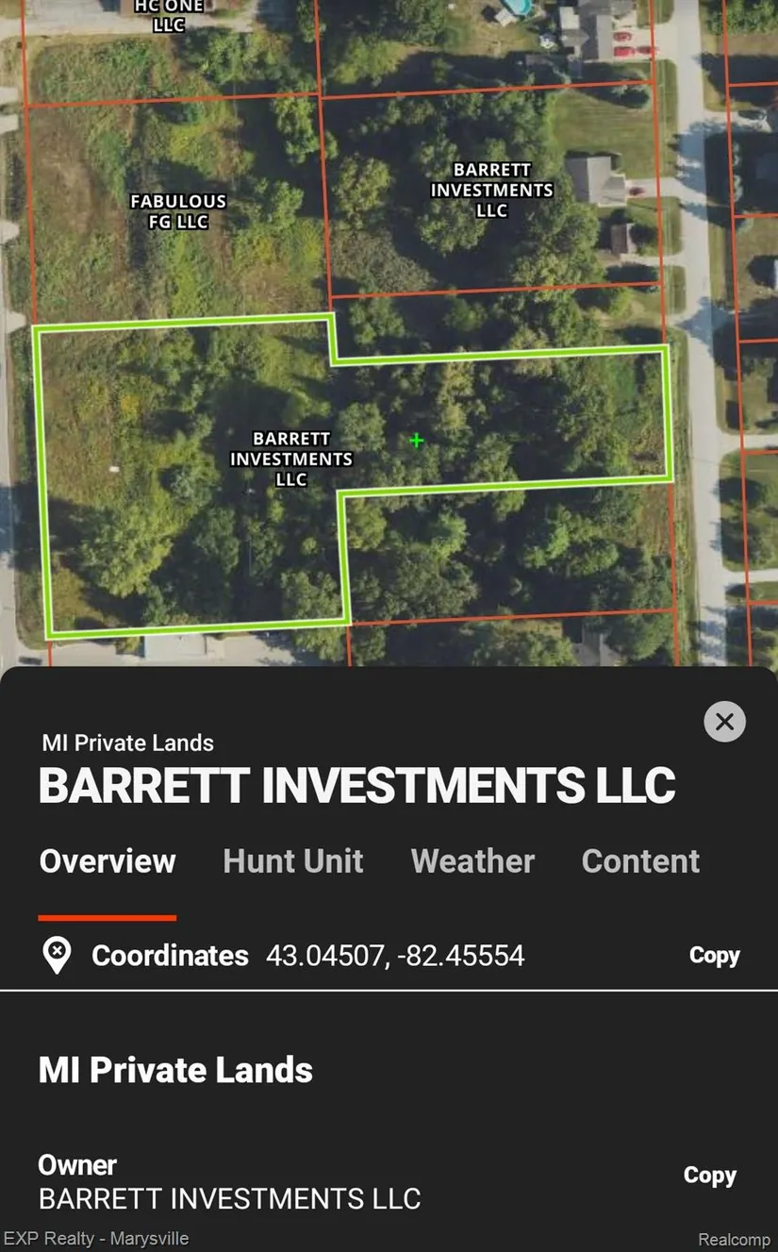
Task: Click the coordinates location pin icon
Action: (58, 956)
